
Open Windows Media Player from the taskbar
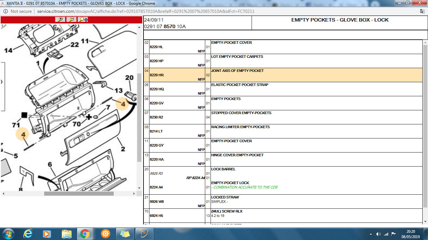(47, 234)
